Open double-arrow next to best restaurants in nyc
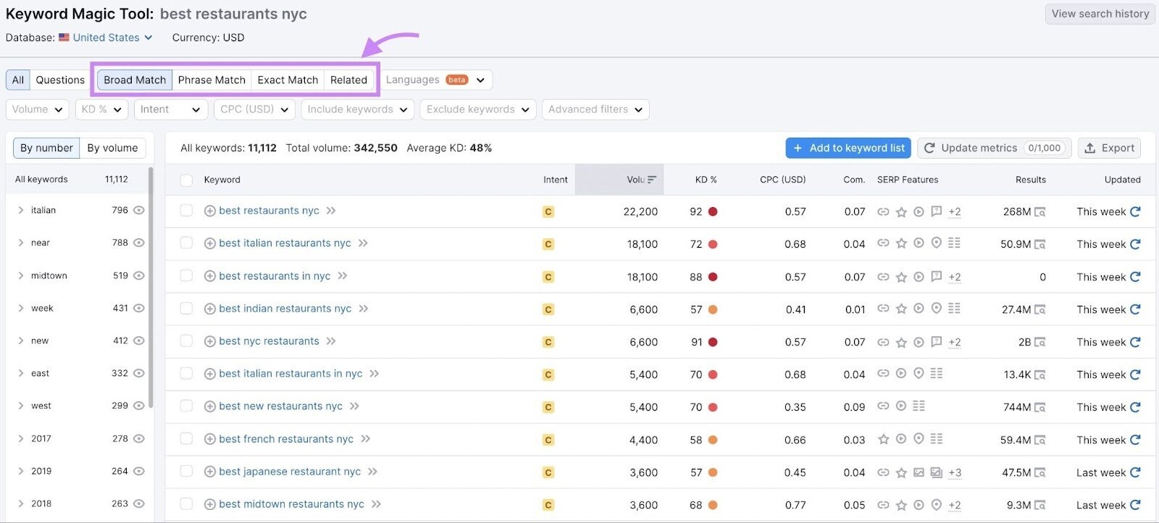This screenshot has height=523, width=1159. point(343,276)
